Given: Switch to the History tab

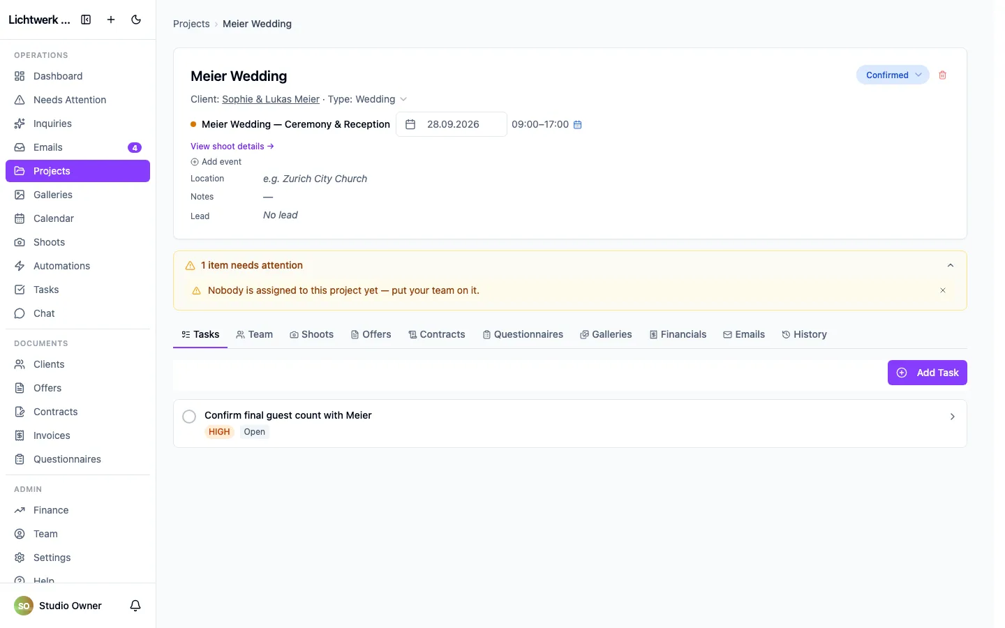Looking at the screenshot, I should [x=804, y=335].
